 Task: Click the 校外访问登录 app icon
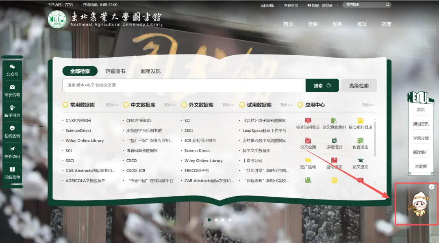(308, 121)
